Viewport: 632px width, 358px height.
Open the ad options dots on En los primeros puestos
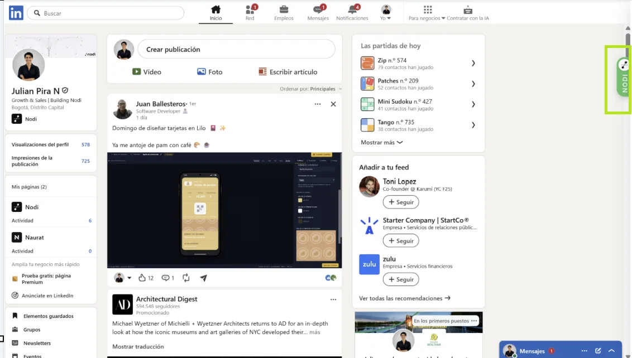pyautogui.click(x=474, y=321)
